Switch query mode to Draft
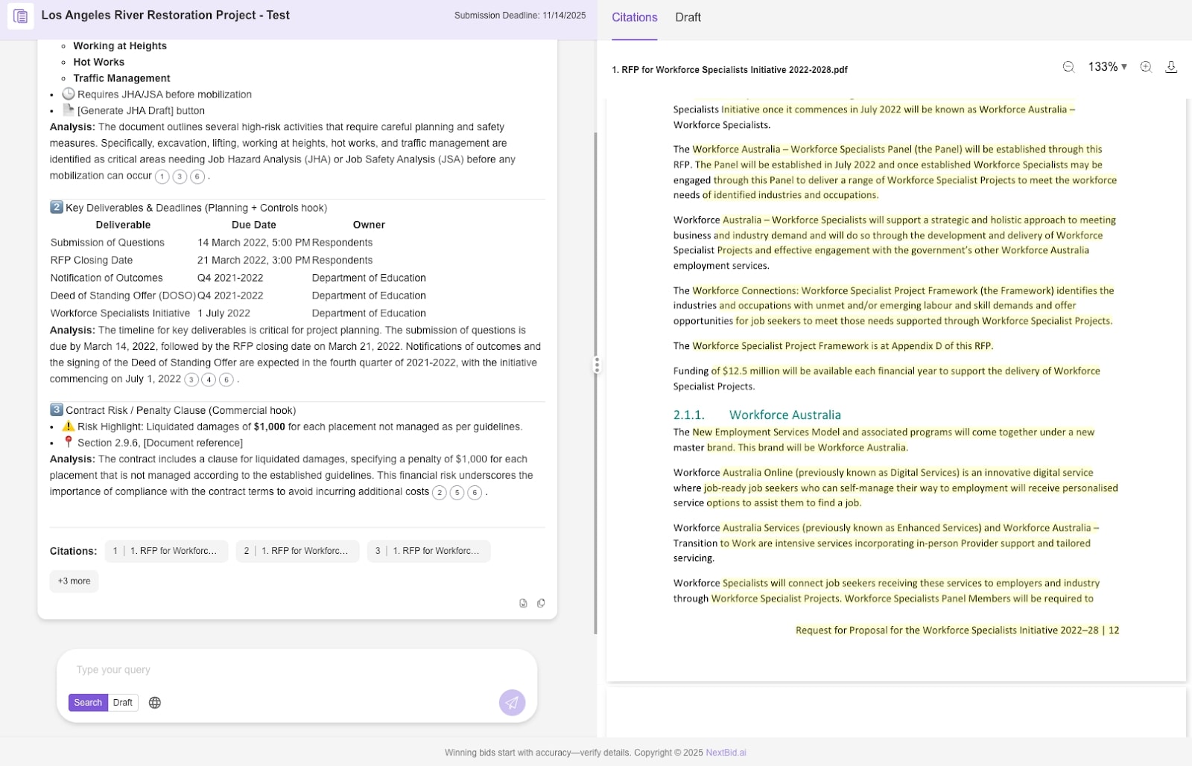 point(123,703)
